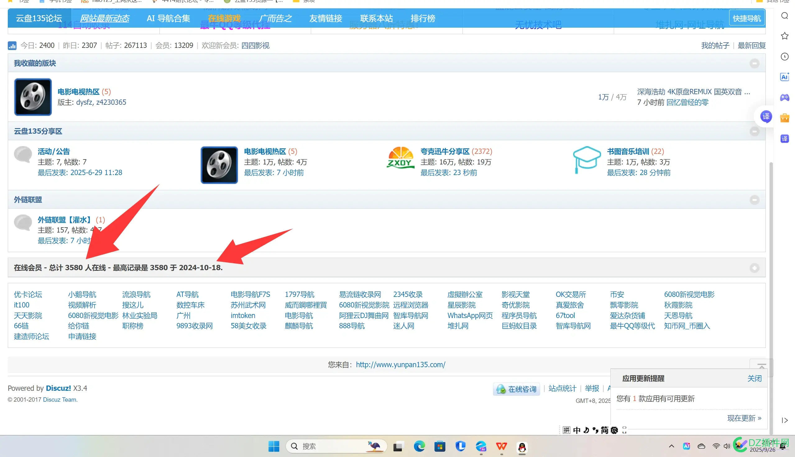This screenshot has width=795, height=457.
Task: Click the 最新回复 link
Action: point(751,45)
